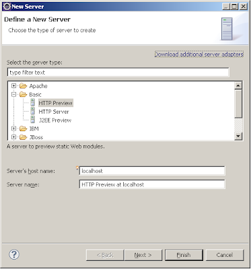This screenshot has width=251, height=269.
Task: Click the HTTP Preview server icon
Action: (x=33, y=103)
